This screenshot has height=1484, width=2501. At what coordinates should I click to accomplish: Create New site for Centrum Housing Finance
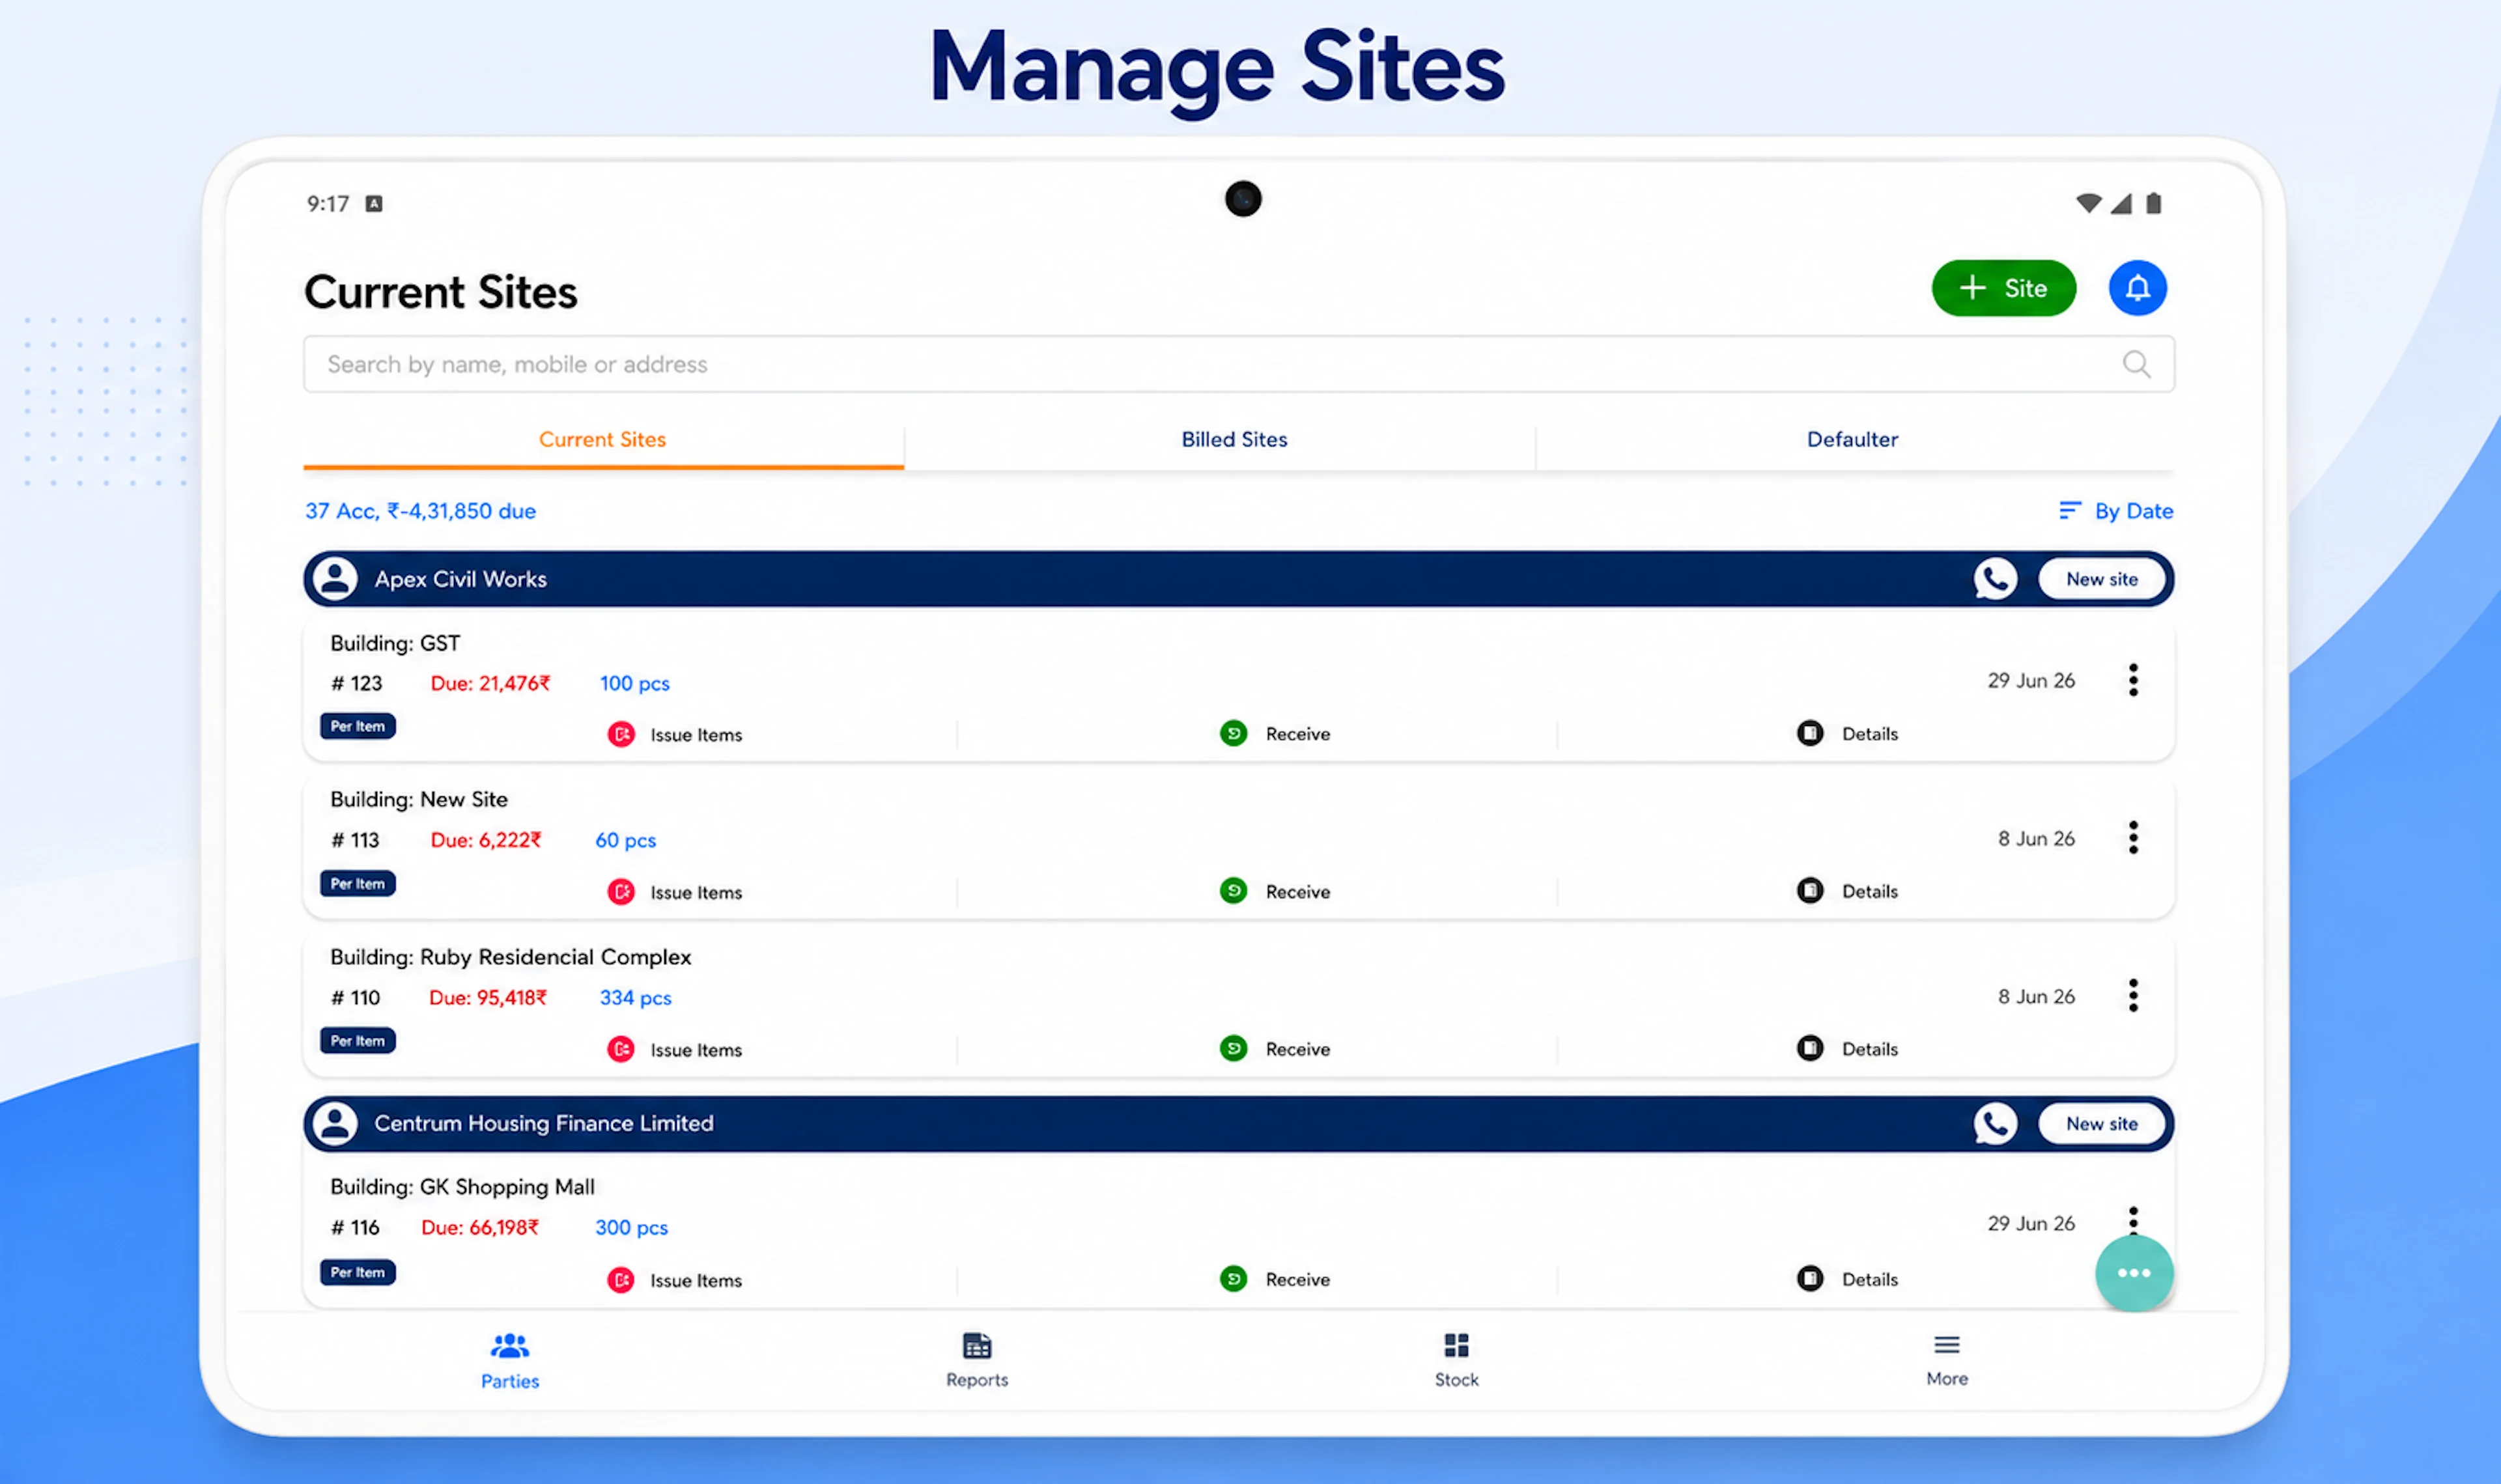coord(2101,1123)
